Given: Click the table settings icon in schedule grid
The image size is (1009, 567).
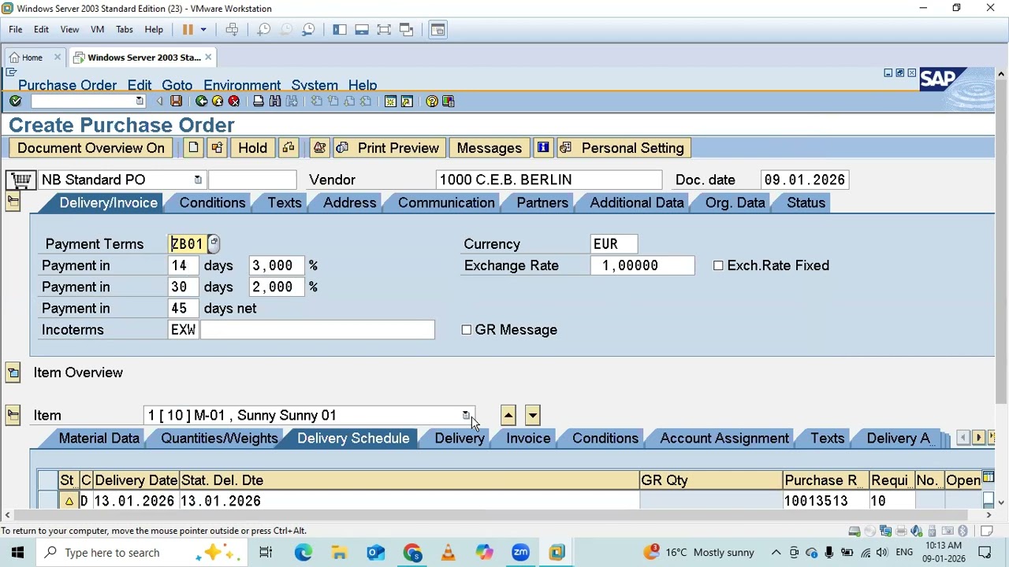Looking at the screenshot, I should click(988, 478).
